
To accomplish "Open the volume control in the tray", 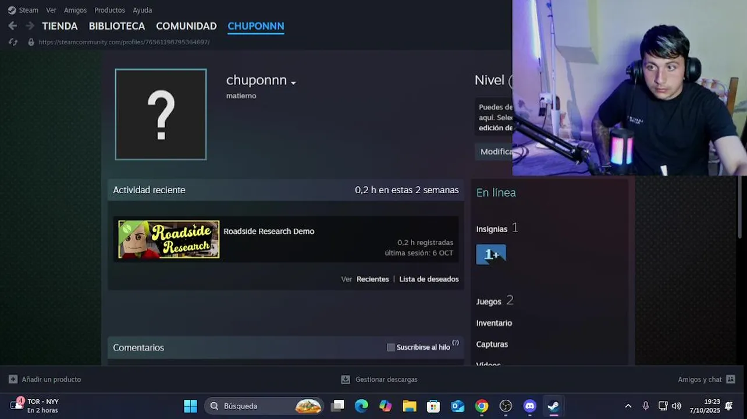I will (x=676, y=406).
